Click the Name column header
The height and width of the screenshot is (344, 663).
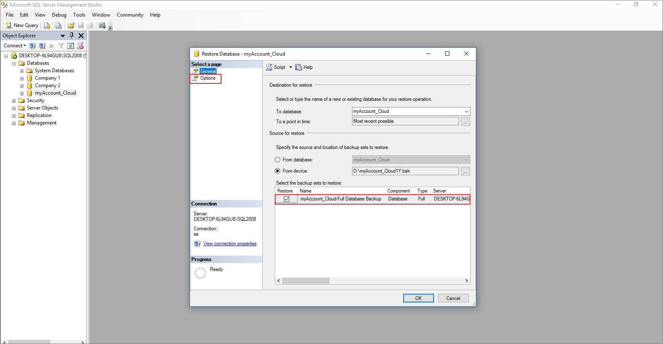(341, 191)
